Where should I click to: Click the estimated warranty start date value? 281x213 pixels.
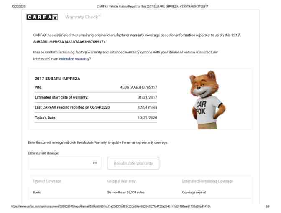(x=147, y=97)
